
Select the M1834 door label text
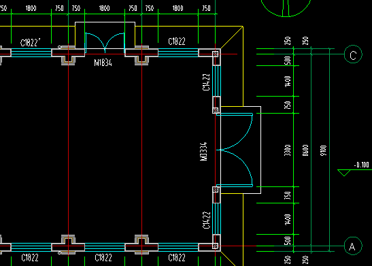click(x=103, y=63)
